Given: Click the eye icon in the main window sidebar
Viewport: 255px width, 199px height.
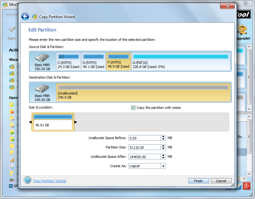Looking at the screenshot, I should 12,180.
